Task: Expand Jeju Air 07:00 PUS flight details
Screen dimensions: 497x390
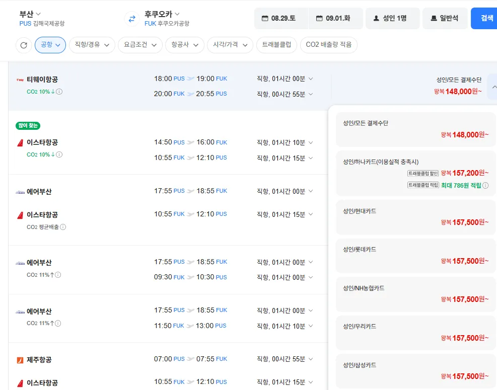Action: point(311,359)
